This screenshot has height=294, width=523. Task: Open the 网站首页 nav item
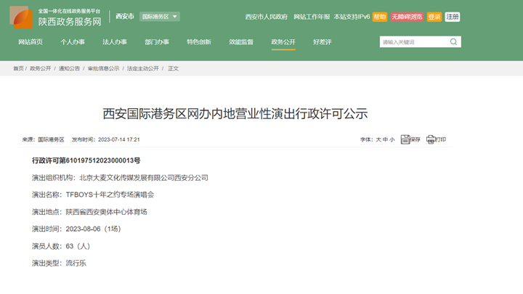31,42
